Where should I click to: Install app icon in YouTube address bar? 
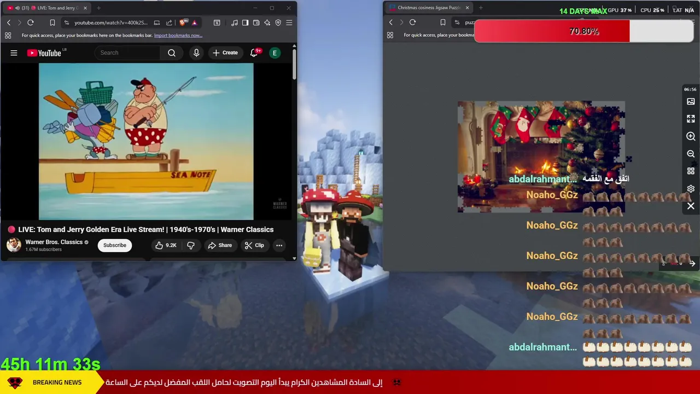pyautogui.click(x=157, y=22)
